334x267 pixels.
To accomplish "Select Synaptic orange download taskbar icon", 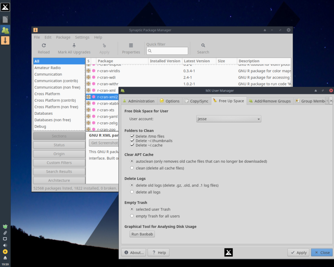I will 5,40.
